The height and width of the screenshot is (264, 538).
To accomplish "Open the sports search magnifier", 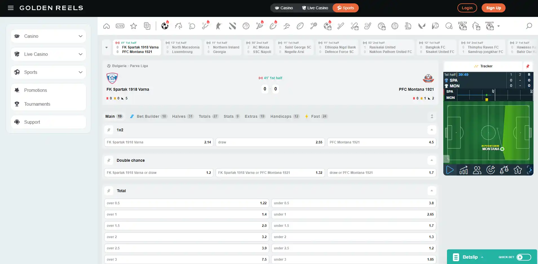I will [529, 26].
